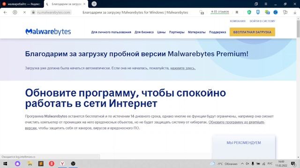Open the Поддержка menu item
300x168 pixels.
tap(217, 32)
